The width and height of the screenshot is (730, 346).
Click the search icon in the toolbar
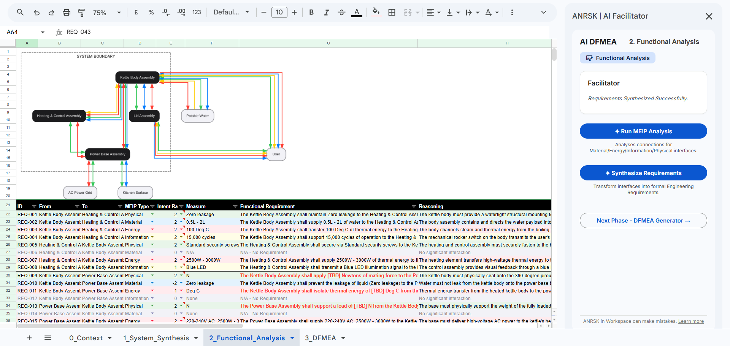[20, 13]
